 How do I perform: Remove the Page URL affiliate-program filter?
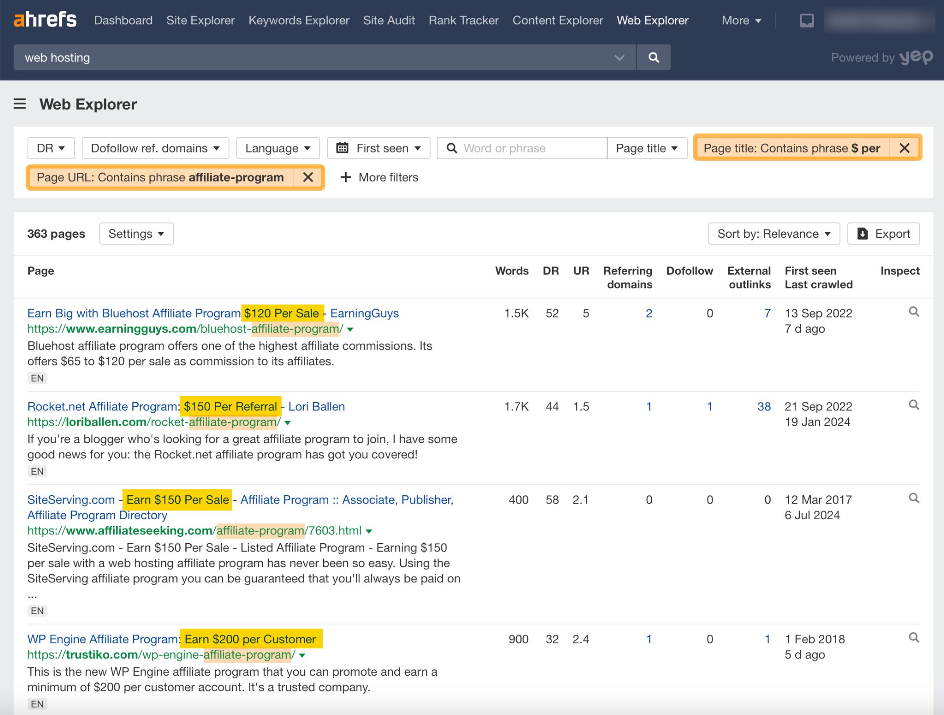tap(308, 177)
